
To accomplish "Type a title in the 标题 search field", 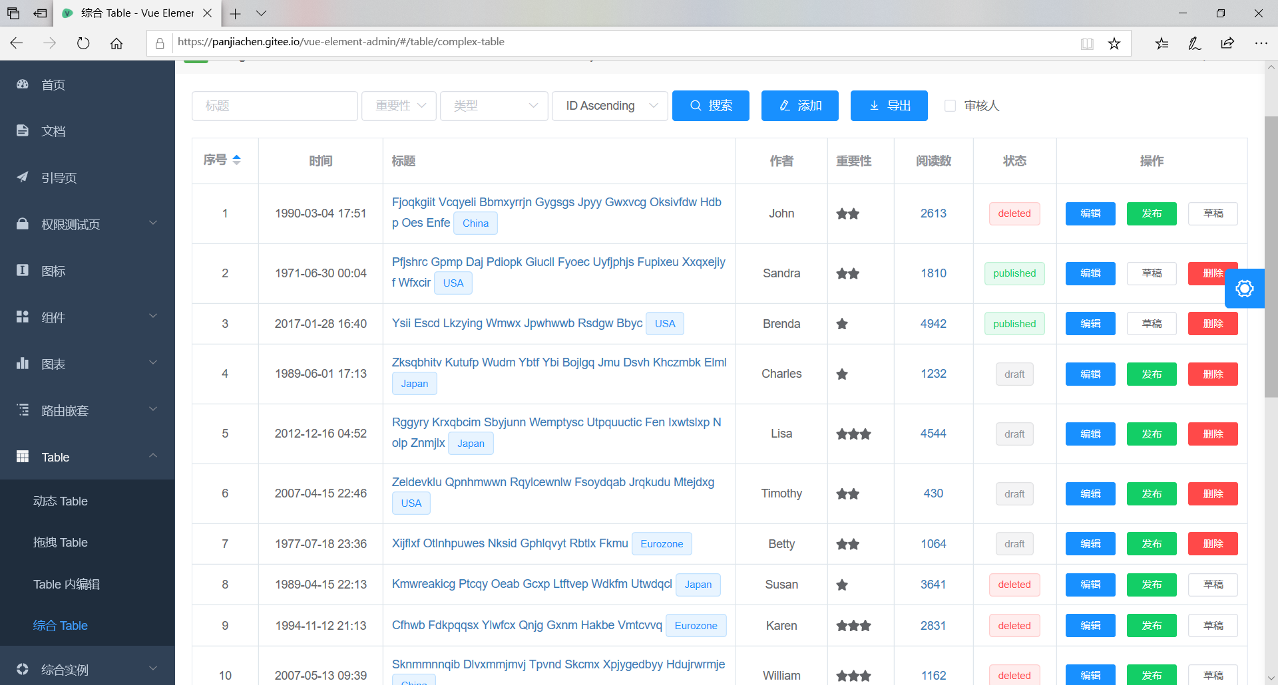I will click(x=274, y=106).
